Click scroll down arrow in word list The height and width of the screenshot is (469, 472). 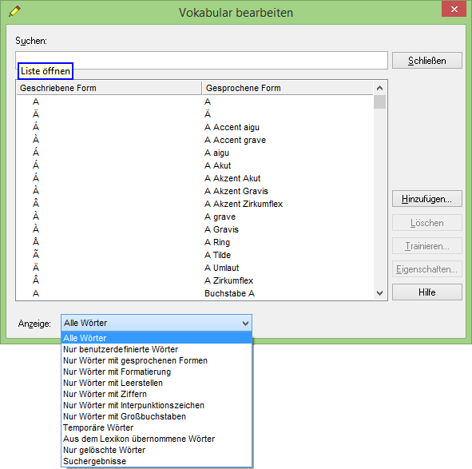tap(379, 293)
